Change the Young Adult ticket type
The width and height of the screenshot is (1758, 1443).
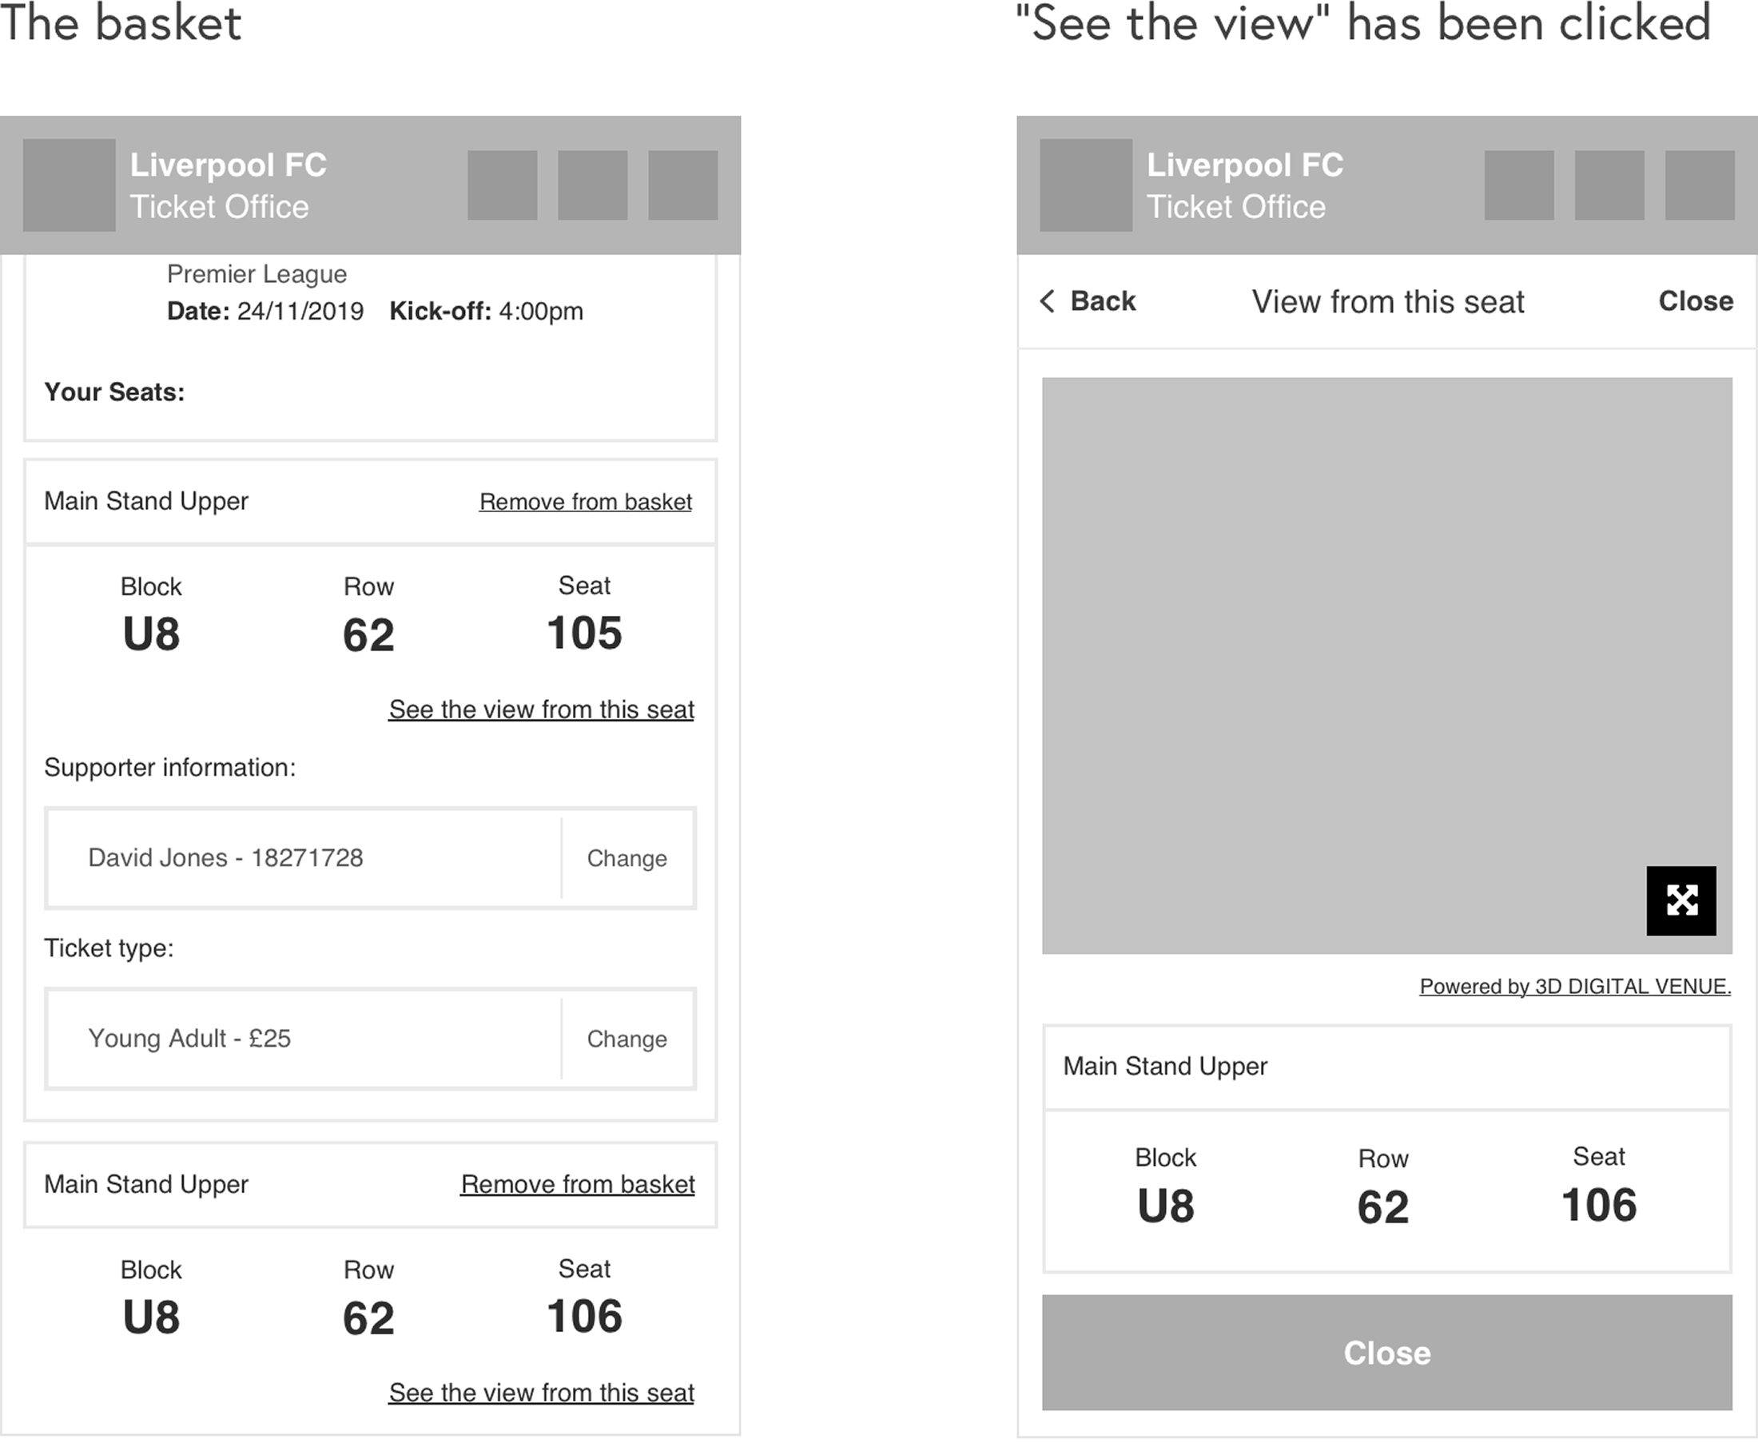point(626,1039)
